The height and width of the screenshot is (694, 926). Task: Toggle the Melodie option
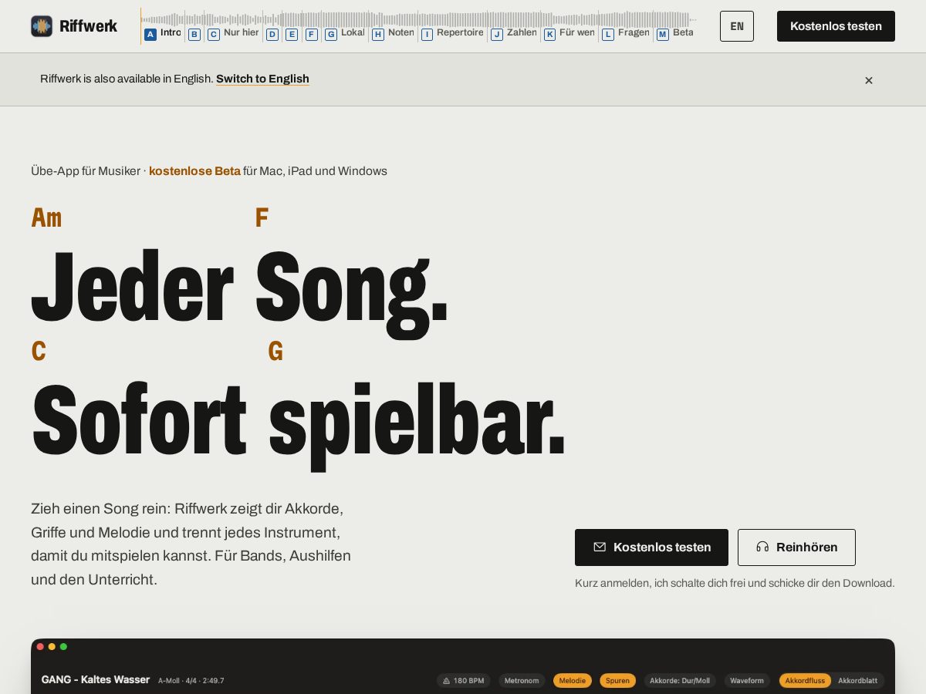[573, 681]
